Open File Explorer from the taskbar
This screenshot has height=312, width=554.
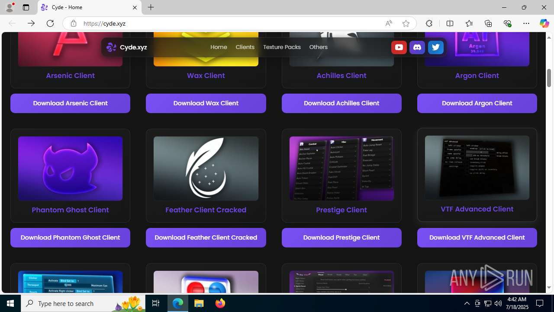tap(199, 303)
